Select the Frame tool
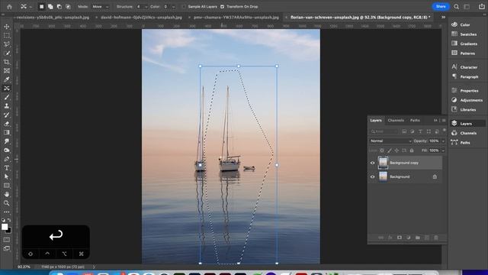488x275 pixels. (x=7, y=71)
